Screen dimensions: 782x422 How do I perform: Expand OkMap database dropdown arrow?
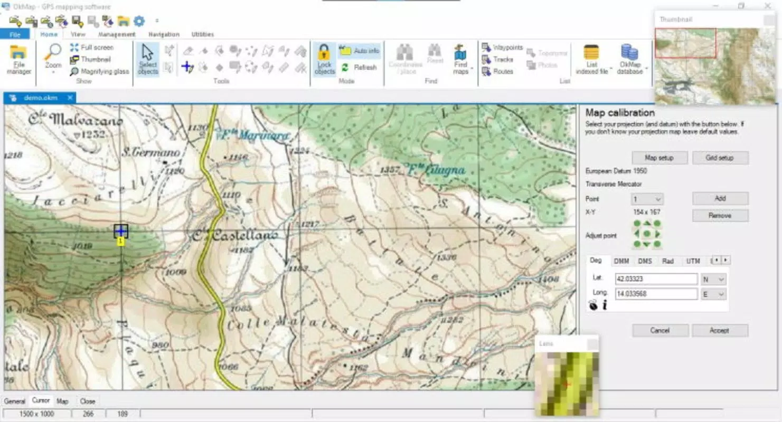[646, 69]
